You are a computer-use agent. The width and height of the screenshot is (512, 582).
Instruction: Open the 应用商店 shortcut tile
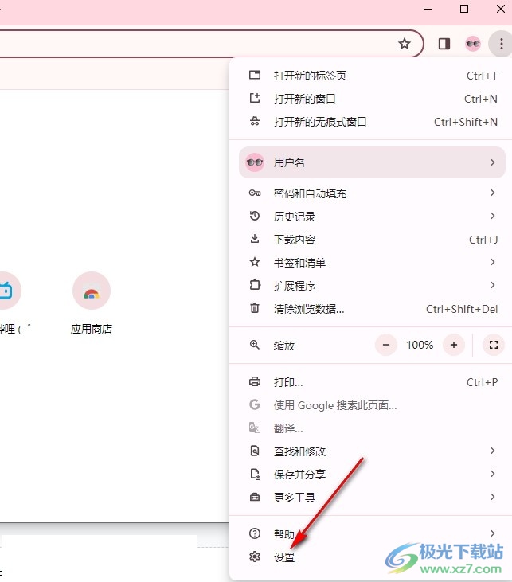click(92, 303)
